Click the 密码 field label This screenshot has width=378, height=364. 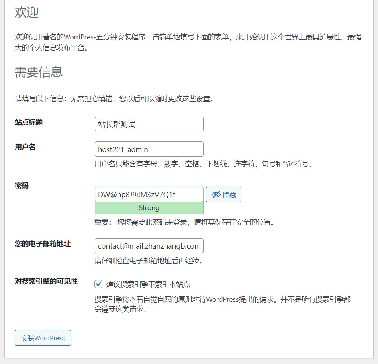coord(22,186)
